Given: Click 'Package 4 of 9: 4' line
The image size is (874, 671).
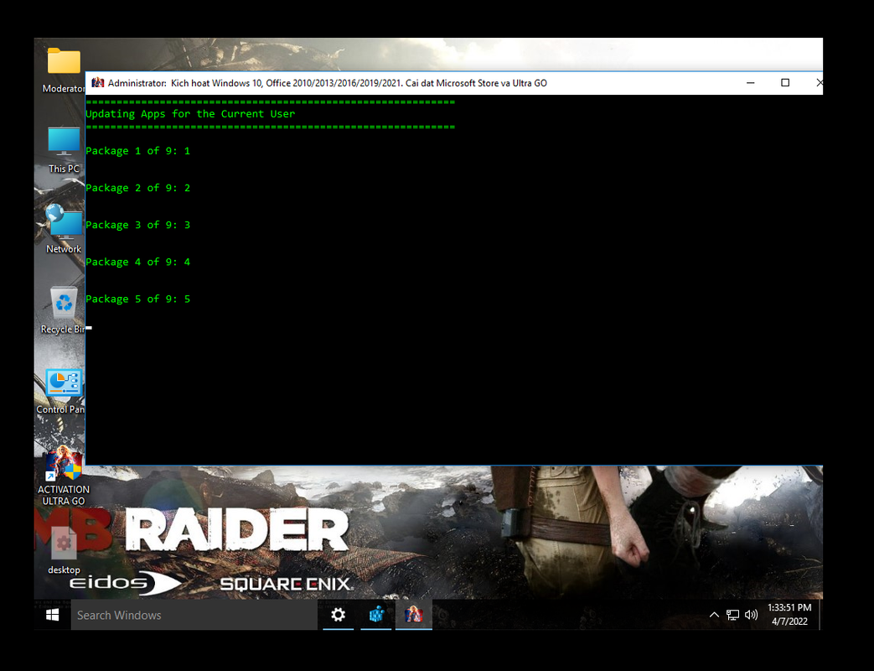Looking at the screenshot, I should tap(137, 262).
